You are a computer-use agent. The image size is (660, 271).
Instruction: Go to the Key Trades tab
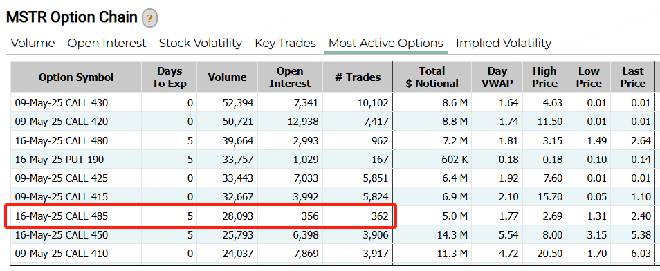(286, 44)
